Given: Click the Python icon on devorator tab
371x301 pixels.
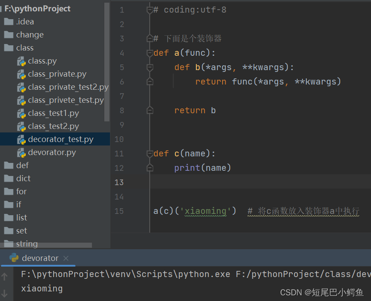Looking at the screenshot, I should pos(14,258).
